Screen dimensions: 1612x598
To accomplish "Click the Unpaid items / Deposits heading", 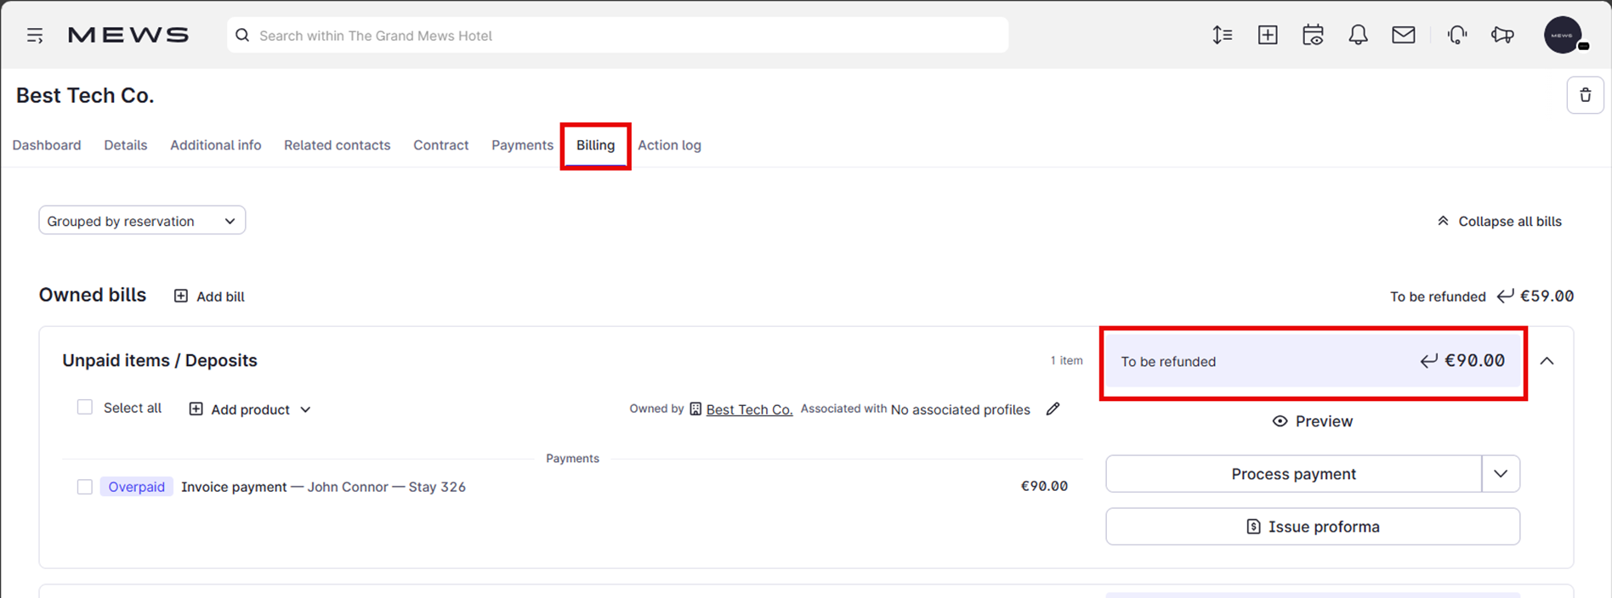I will 160,360.
